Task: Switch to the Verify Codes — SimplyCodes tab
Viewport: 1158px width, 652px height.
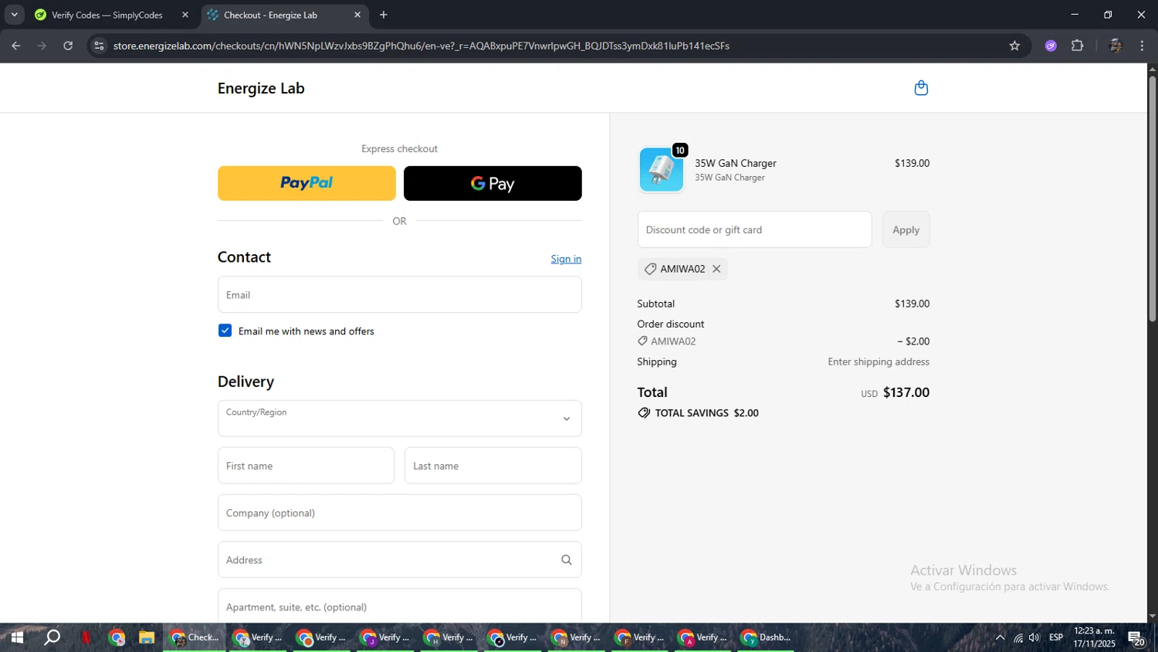Action: [x=108, y=15]
